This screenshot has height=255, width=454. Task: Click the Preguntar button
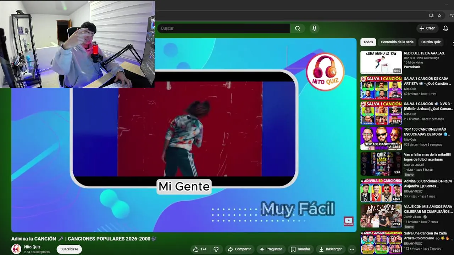tap(271, 249)
